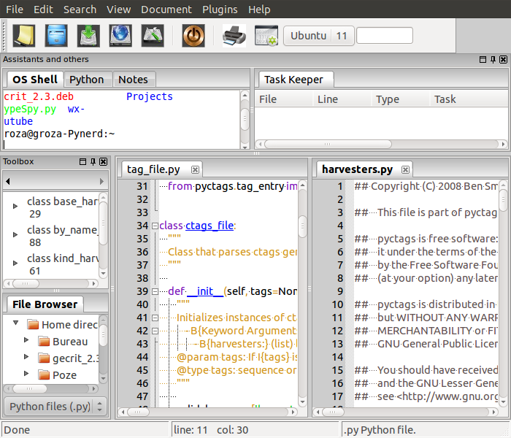This screenshot has width=511, height=438.
Task: Close the harvesters.py tab
Action: [405, 169]
